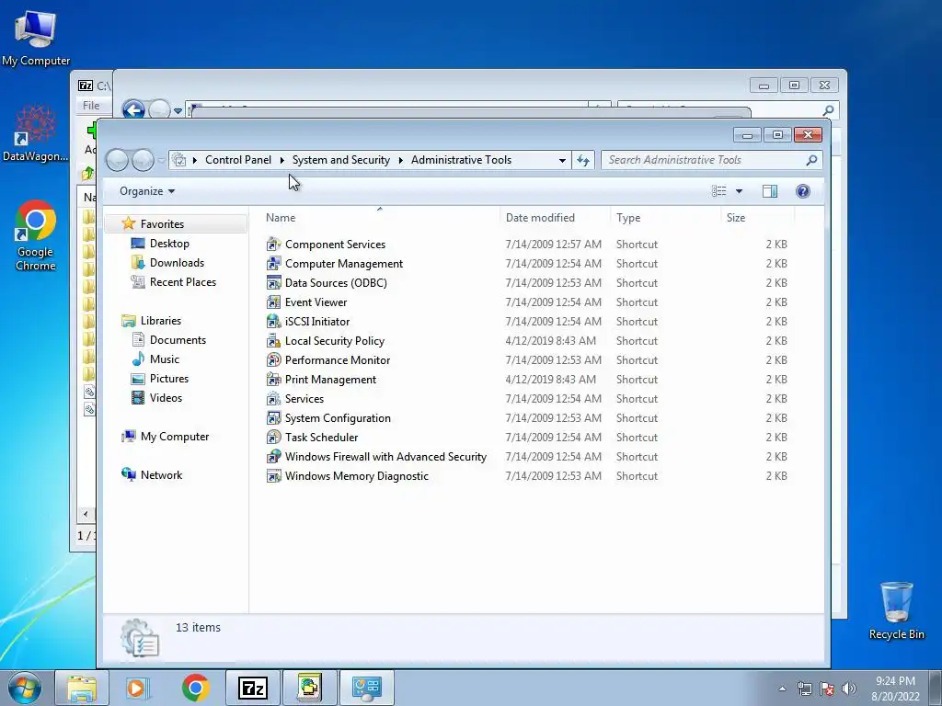This screenshot has height=706, width=942.
Task: Open the Organize dropdown menu
Action: click(x=147, y=191)
